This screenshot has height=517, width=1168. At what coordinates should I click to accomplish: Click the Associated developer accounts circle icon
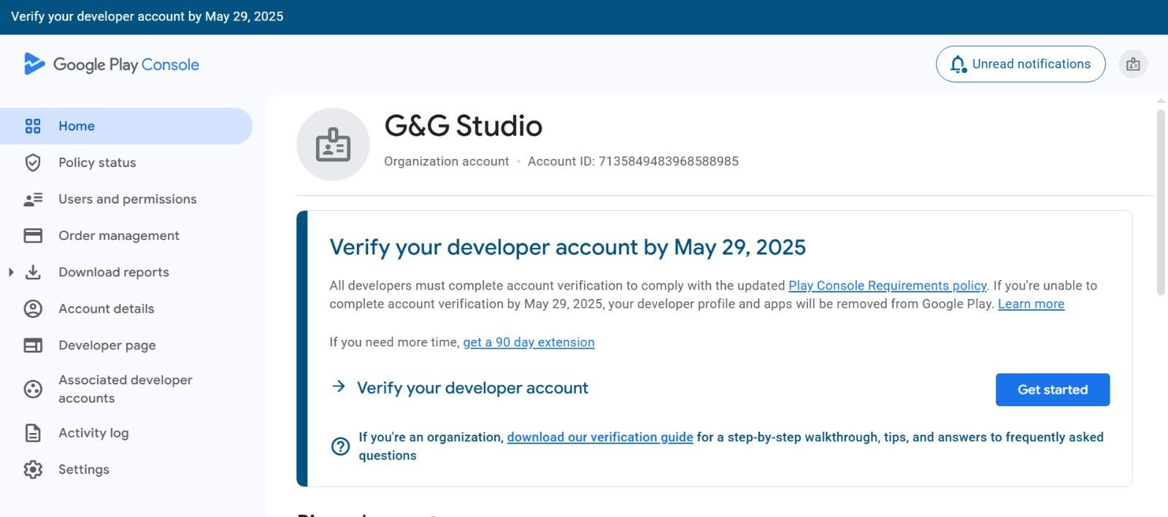[x=33, y=389]
